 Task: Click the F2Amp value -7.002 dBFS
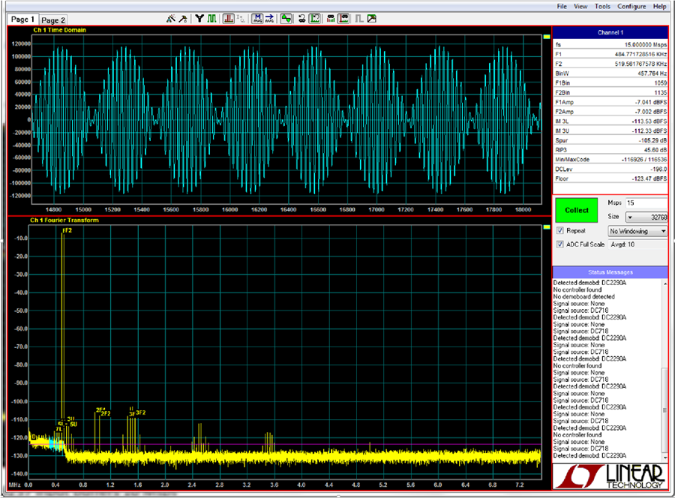pyautogui.click(x=651, y=112)
